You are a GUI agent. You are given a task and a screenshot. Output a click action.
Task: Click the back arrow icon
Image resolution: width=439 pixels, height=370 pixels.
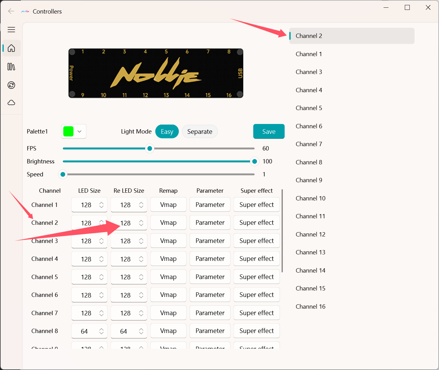click(x=11, y=11)
